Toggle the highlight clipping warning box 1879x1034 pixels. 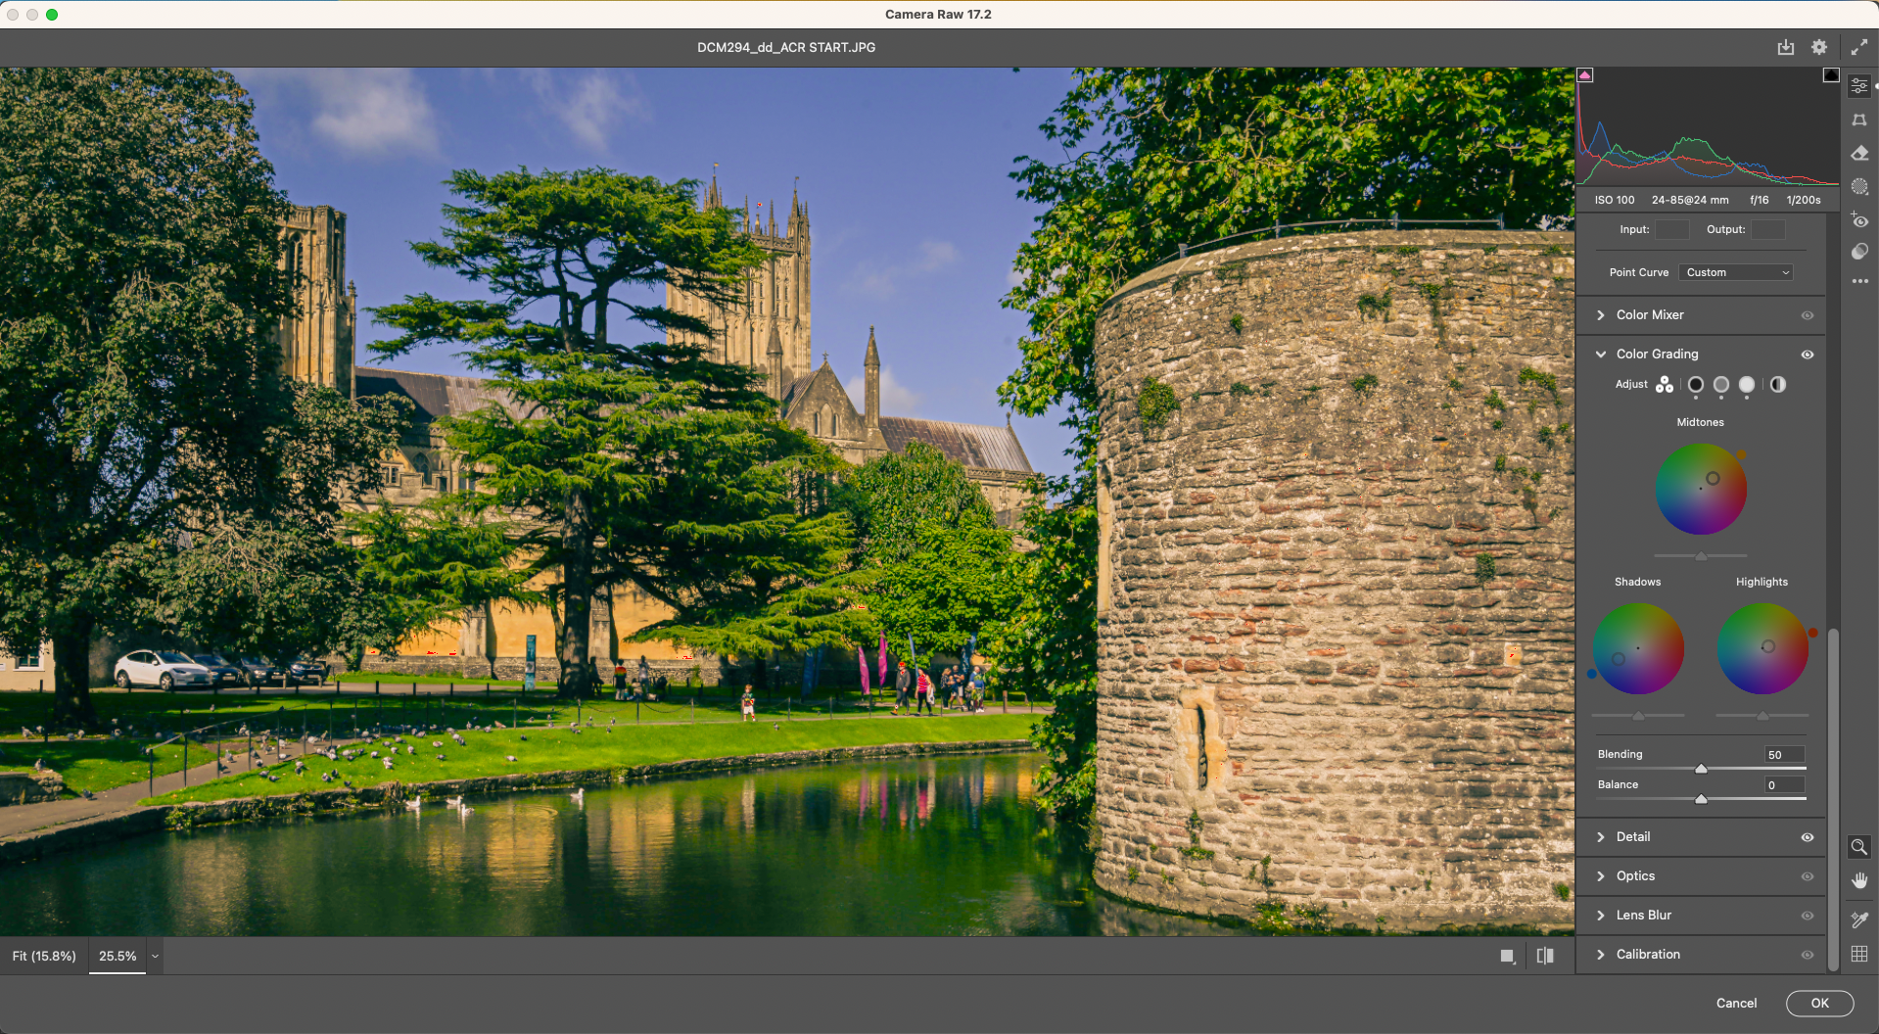point(1831,75)
